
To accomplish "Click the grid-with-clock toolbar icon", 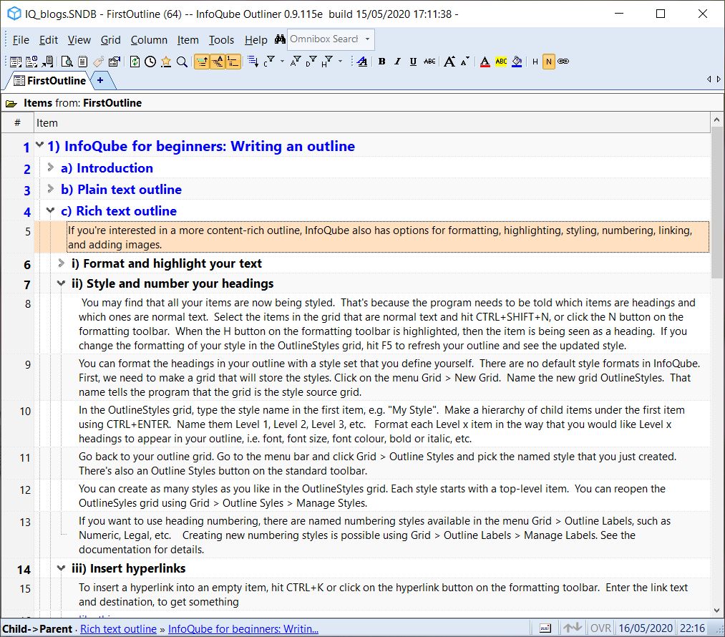I will tap(31, 62).
